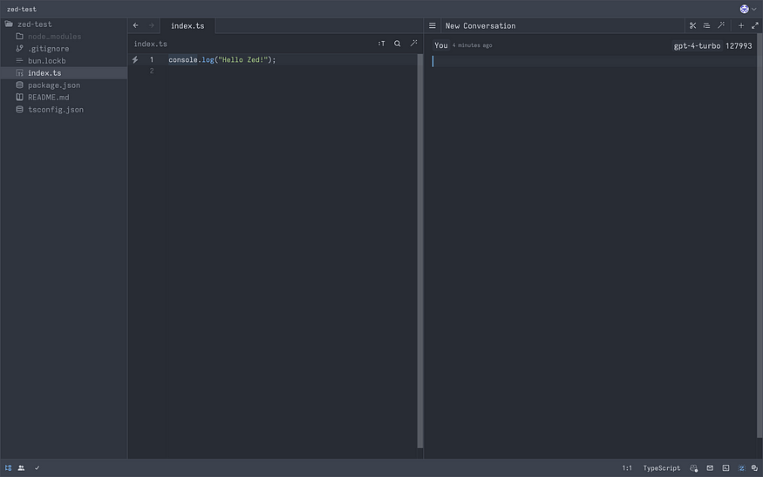Viewport: 763px width, 477px height.
Task: Toggle the chat panel icon in status bar
Action: coord(754,467)
